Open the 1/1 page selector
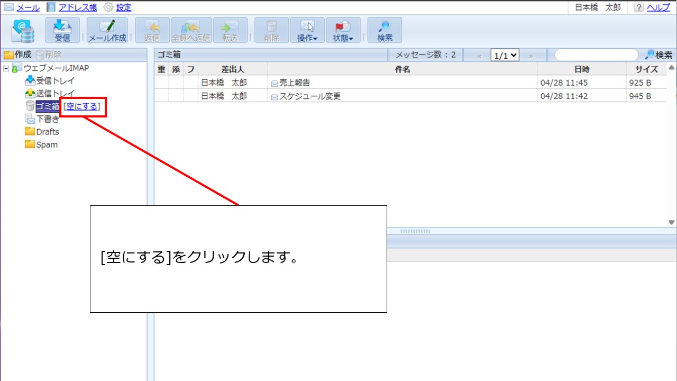 point(505,55)
